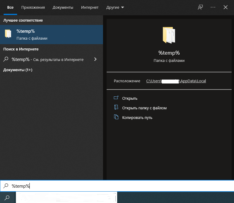Click the large folder icon in preview
The height and width of the screenshot is (203, 234).
pos(169,35)
